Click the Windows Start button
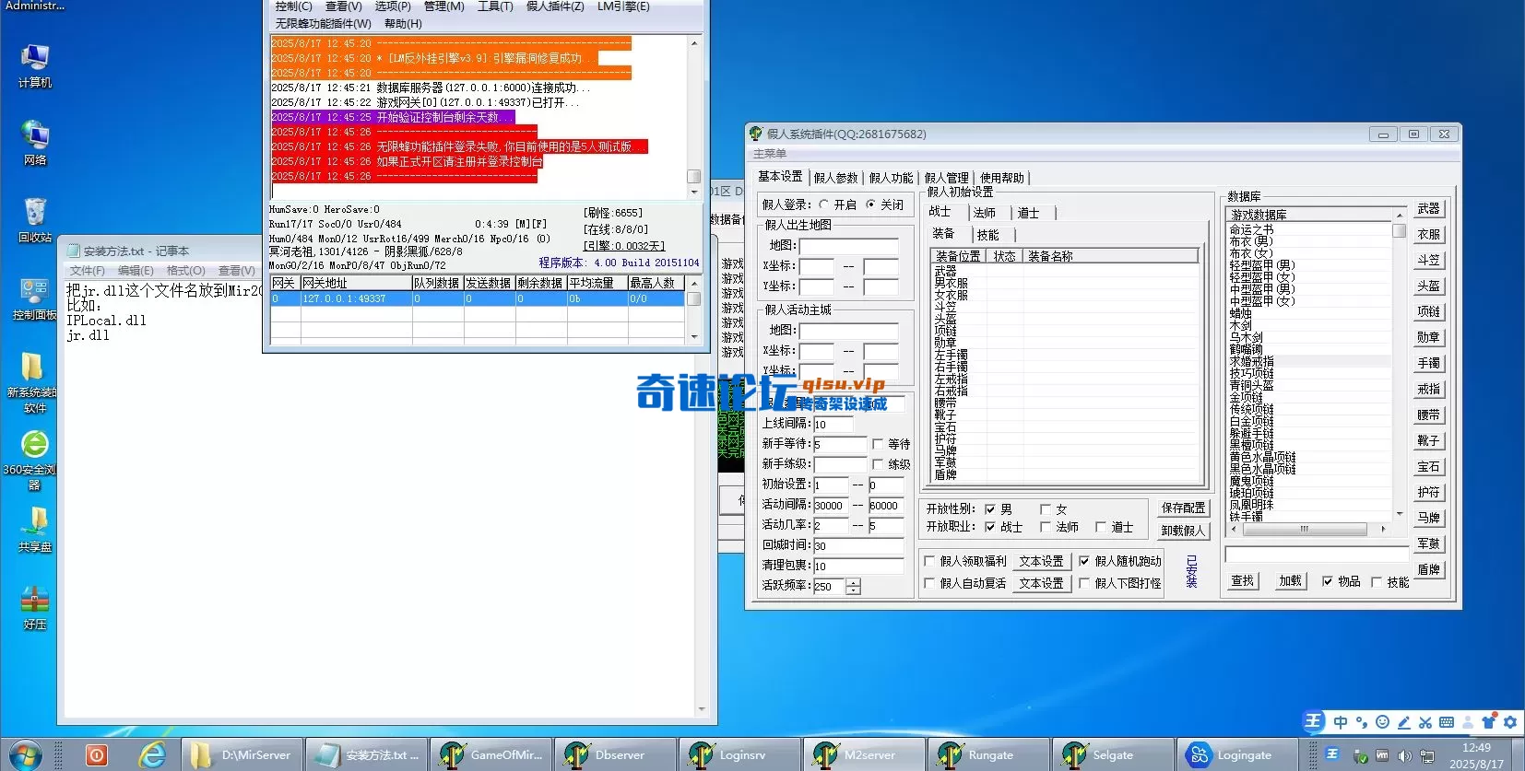Screen dimensions: 1525x771 [x=25, y=754]
